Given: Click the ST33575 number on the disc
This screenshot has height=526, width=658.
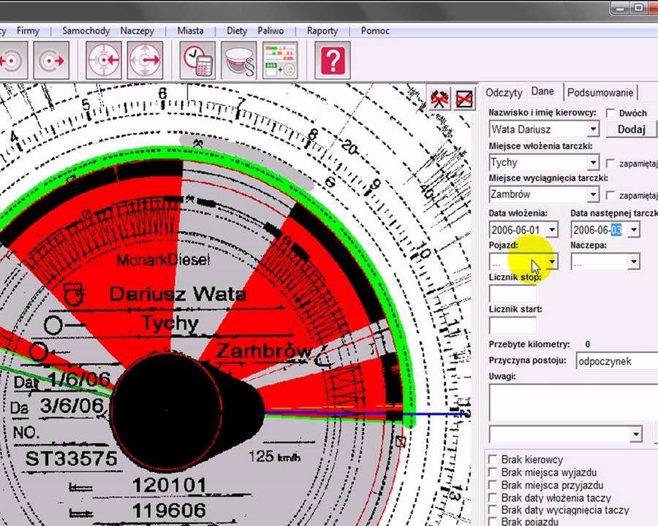Looking at the screenshot, I should tap(72, 459).
